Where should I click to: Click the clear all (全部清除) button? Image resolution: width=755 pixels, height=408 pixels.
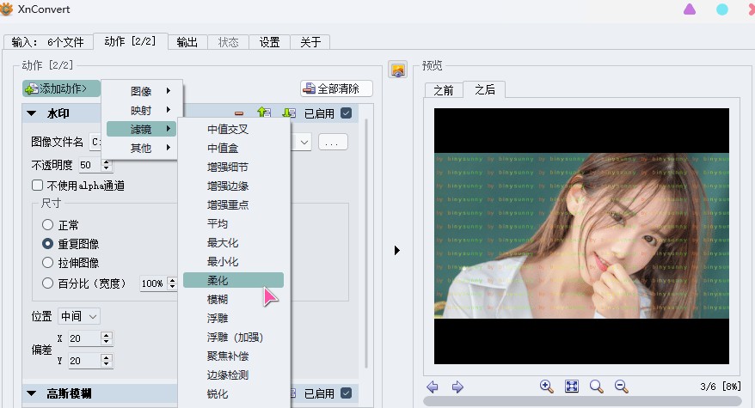pyautogui.click(x=335, y=88)
